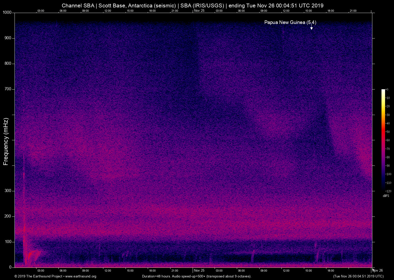Click the 700 frequency axis label
This screenshot has height=280, width=394.
tap(8, 89)
